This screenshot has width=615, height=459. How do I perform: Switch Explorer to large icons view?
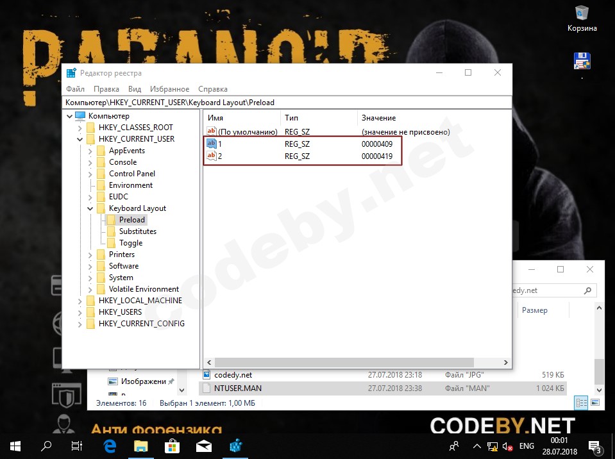pyautogui.click(x=595, y=403)
